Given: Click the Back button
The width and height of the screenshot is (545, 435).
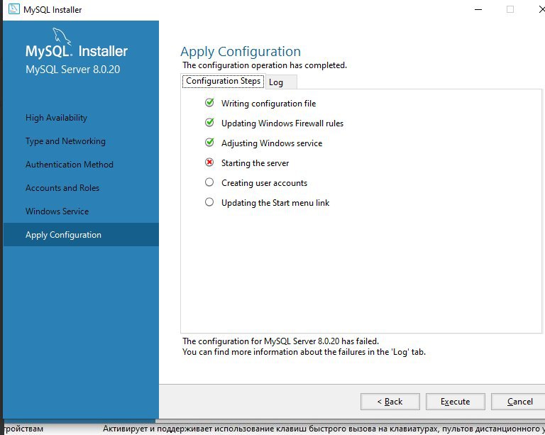Looking at the screenshot, I should point(390,402).
